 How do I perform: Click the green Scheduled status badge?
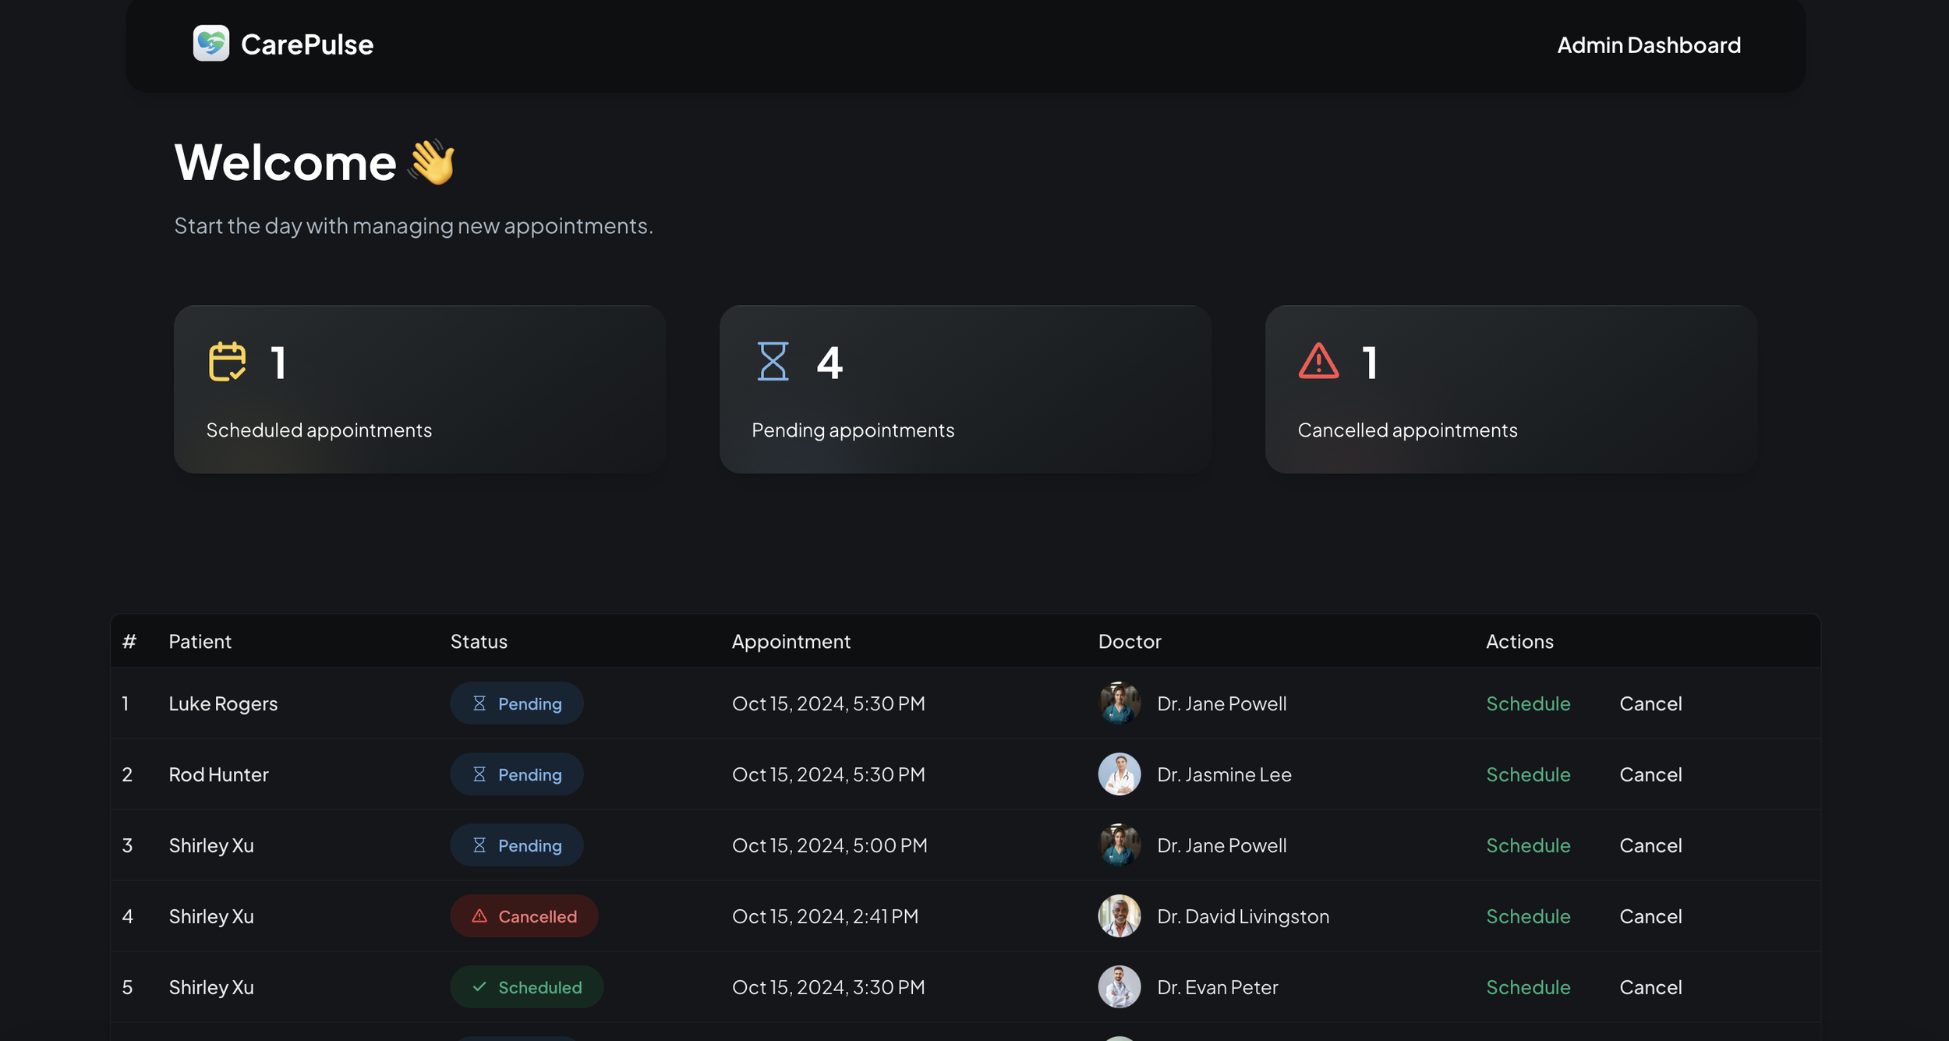[526, 987]
